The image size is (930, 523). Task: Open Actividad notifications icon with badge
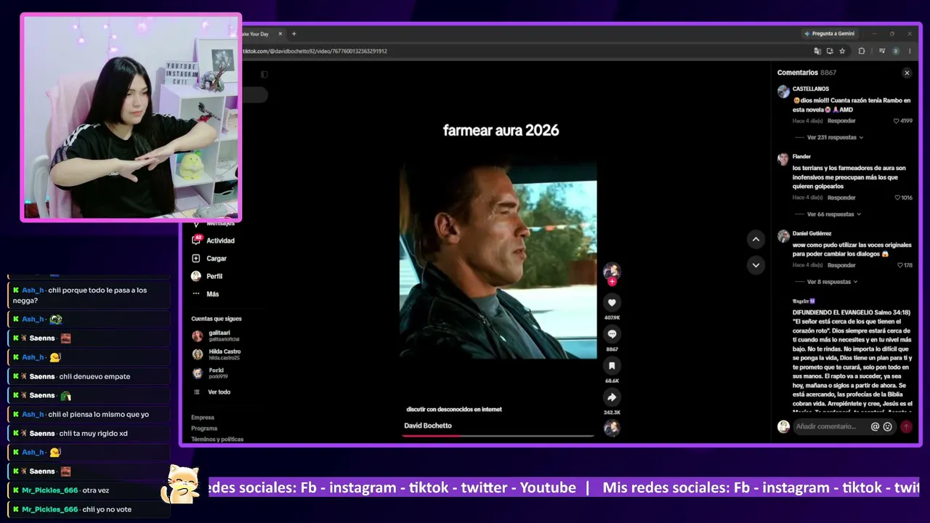196,240
